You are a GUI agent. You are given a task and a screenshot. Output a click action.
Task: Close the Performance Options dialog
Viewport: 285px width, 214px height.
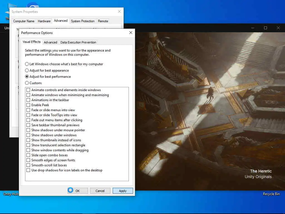[131, 33]
